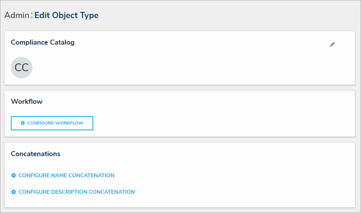Click the gear icon in Configure Workflow button
Screen dimensions: 361x213
(23, 123)
